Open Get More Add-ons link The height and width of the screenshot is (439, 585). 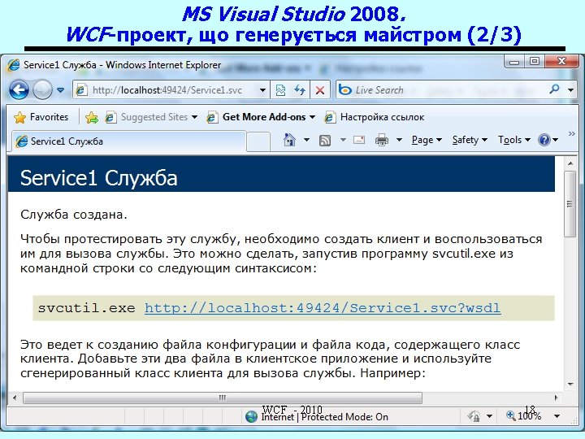[256, 117]
